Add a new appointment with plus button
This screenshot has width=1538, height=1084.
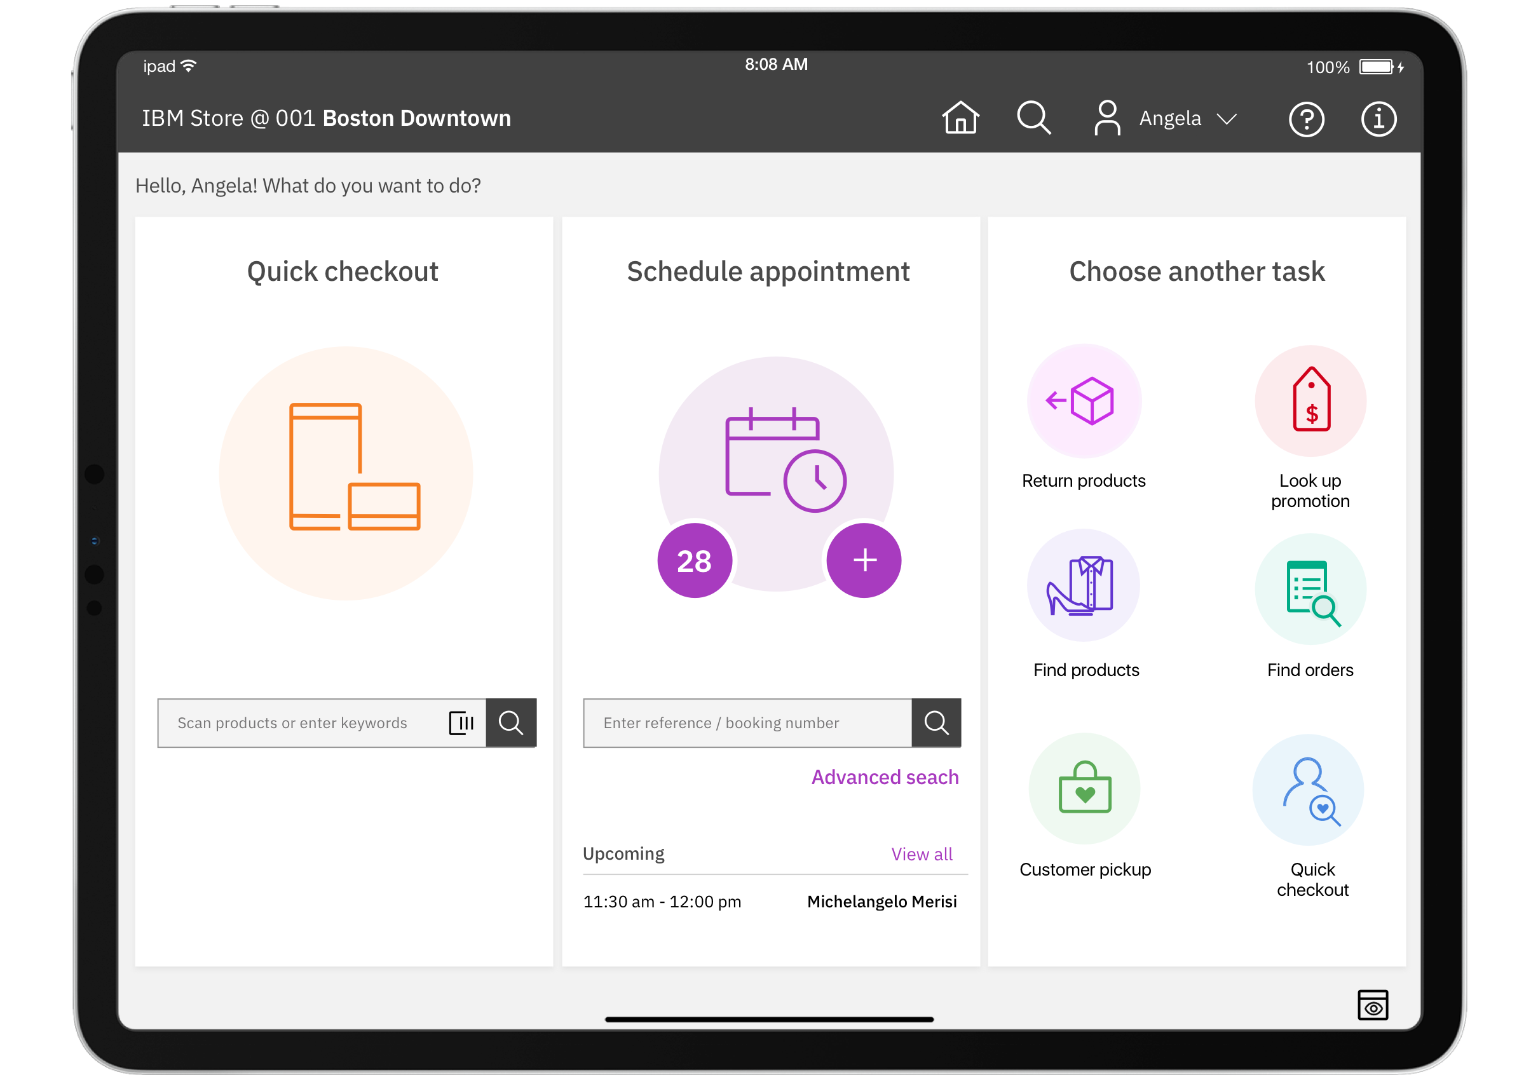pyautogui.click(x=864, y=560)
